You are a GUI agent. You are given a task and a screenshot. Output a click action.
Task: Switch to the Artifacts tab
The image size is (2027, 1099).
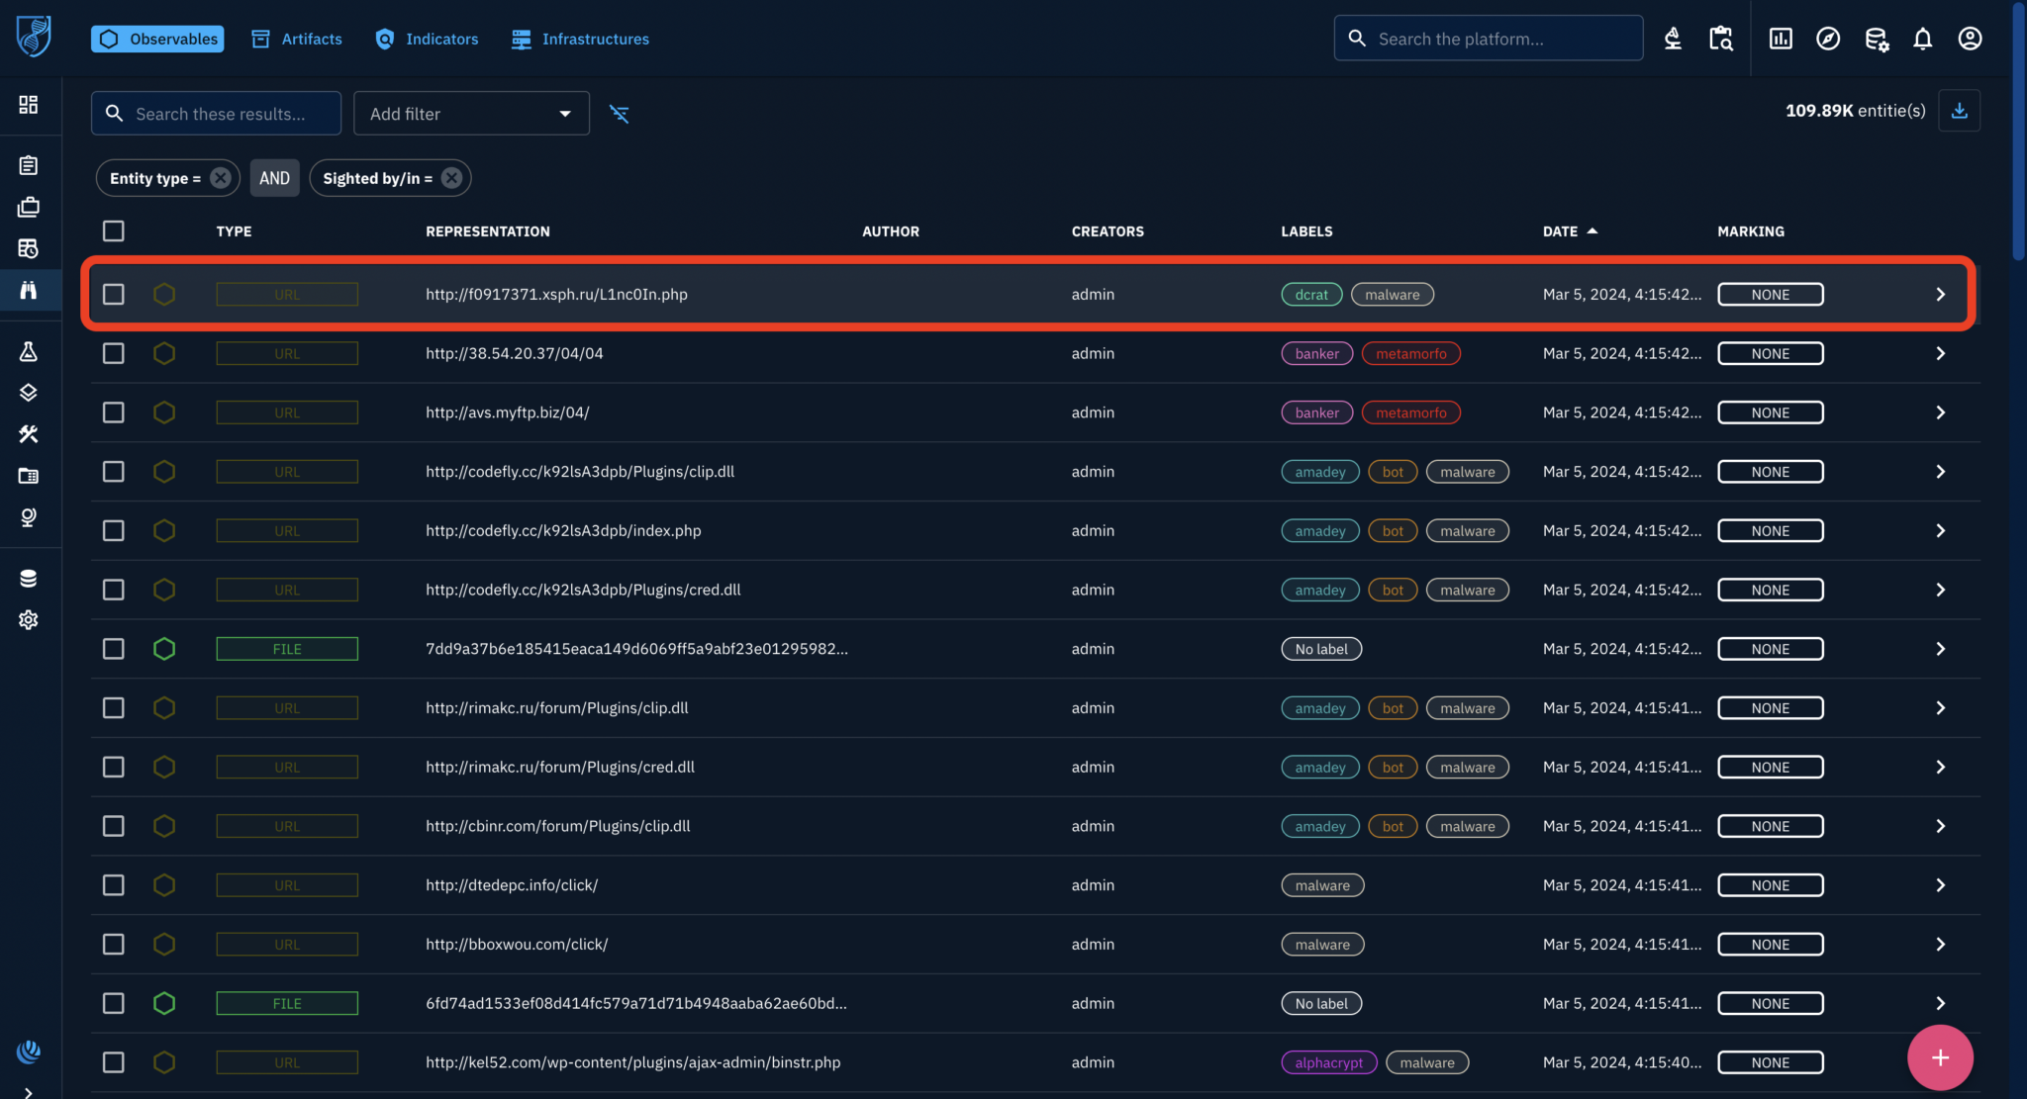(297, 39)
